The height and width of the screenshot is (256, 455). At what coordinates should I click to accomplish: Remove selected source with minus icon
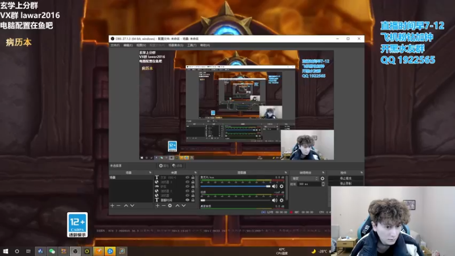pyautogui.click(x=163, y=205)
